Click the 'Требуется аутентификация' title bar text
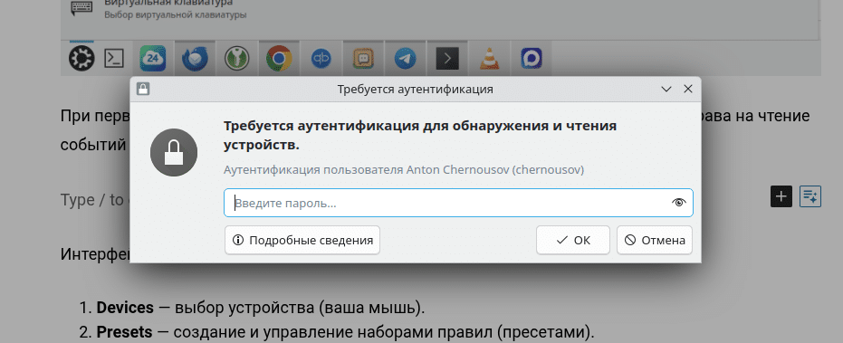Screen dimensions: 843x343 [415, 90]
